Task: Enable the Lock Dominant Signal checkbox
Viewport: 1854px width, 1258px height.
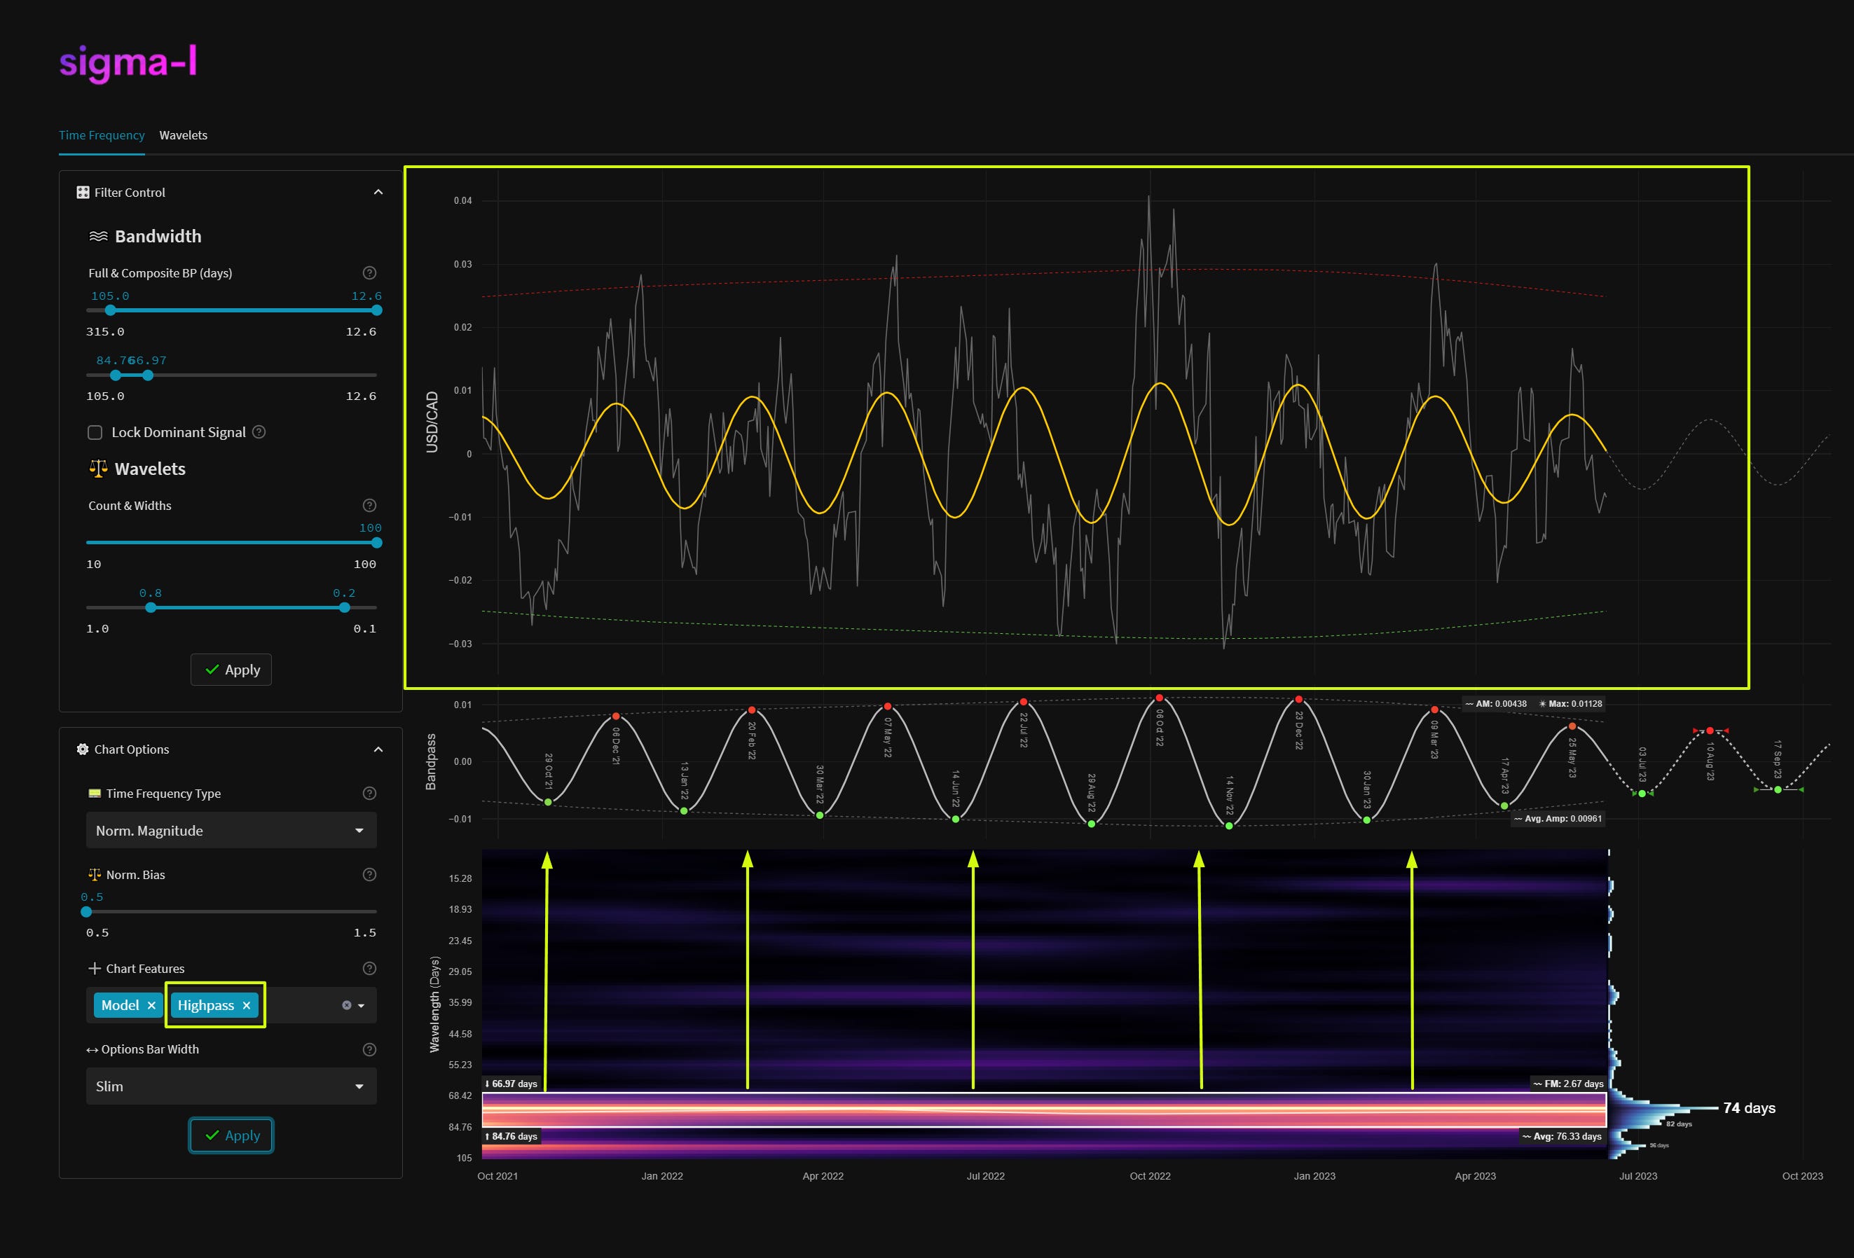Action: (95, 432)
